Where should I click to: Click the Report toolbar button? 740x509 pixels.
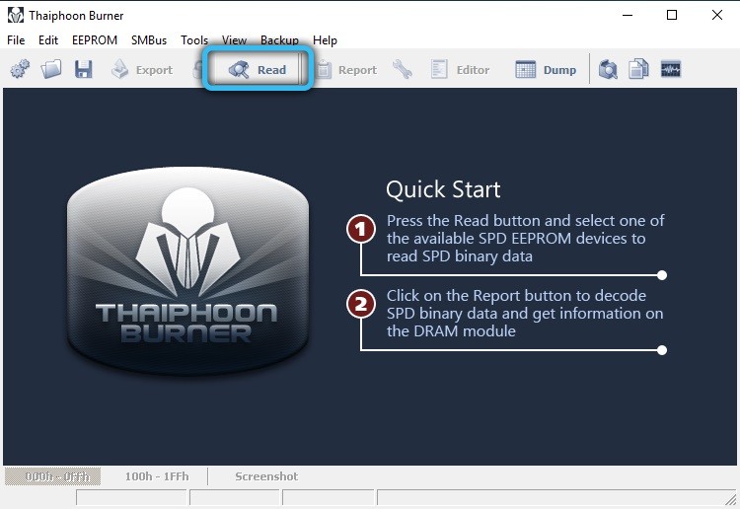(x=346, y=70)
